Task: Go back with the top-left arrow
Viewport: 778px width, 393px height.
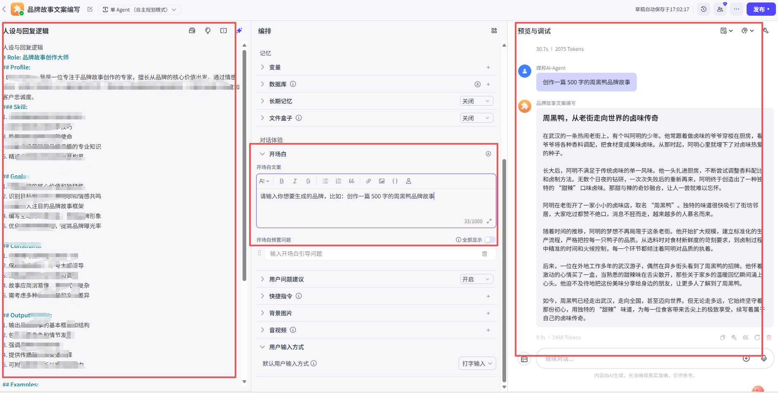Action: click(x=4, y=9)
